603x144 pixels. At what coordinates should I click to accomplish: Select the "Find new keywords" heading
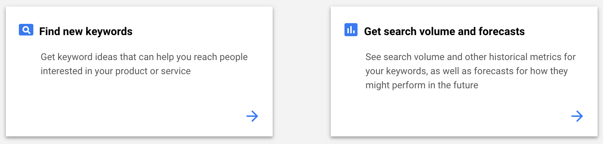point(86,31)
